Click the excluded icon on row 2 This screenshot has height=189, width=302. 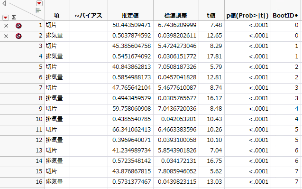(x=18, y=36)
